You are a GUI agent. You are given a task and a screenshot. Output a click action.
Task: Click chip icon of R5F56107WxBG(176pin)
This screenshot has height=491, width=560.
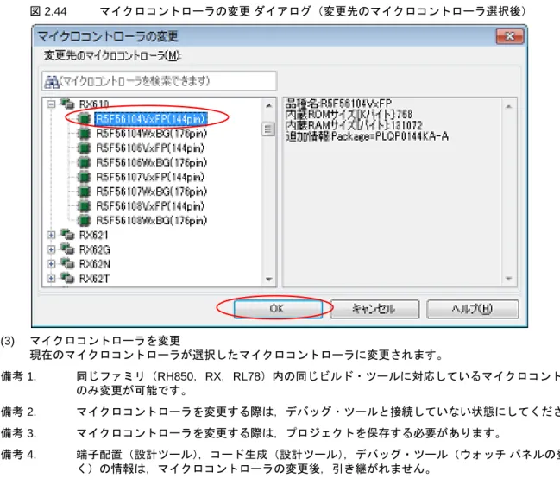(84, 192)
